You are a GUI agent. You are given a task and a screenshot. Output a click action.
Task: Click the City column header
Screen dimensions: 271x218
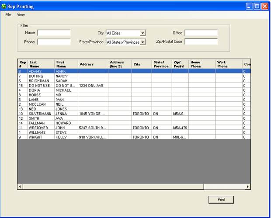point(141,64)
